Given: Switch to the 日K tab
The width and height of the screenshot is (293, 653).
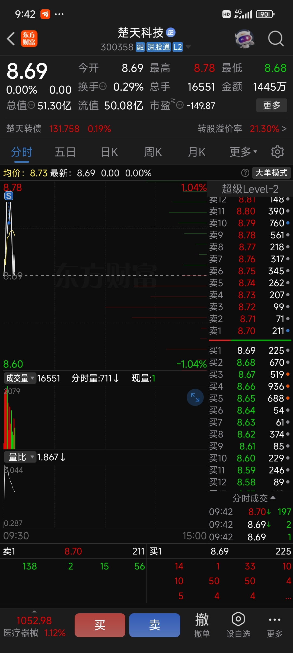Looking at the screenshot, I should (109, 152).
